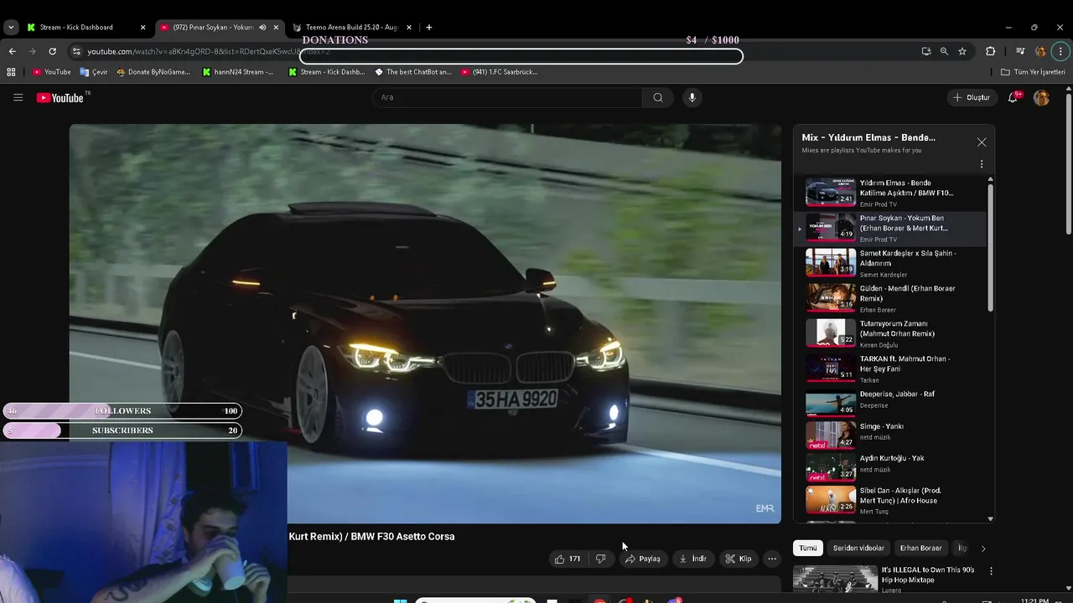Open Chrome profile avatar
Screen dimensions: 1073x603
pos(1040,51)
